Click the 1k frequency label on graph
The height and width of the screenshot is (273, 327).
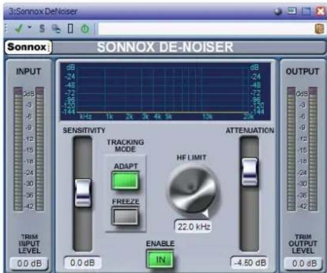[x=109, y=116]
